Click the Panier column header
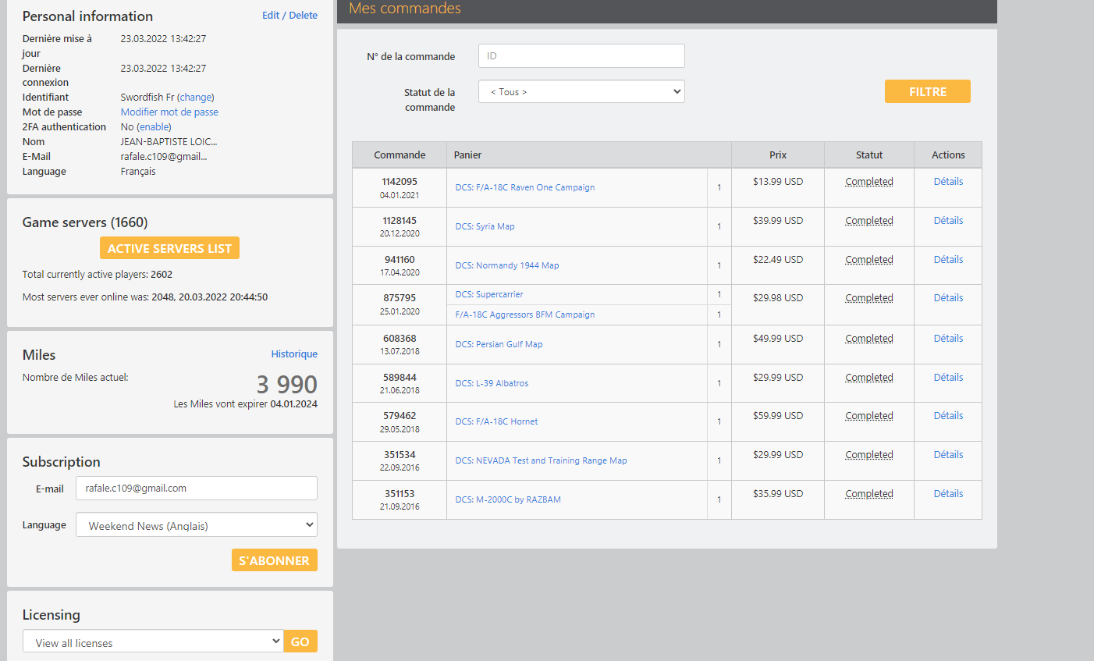 coord(589,155)
